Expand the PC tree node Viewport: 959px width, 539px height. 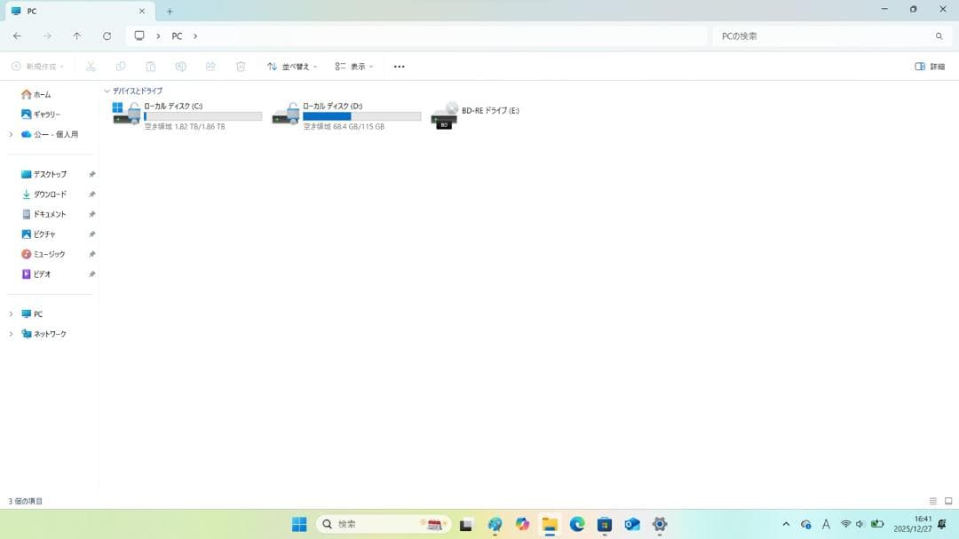[11, 313]
